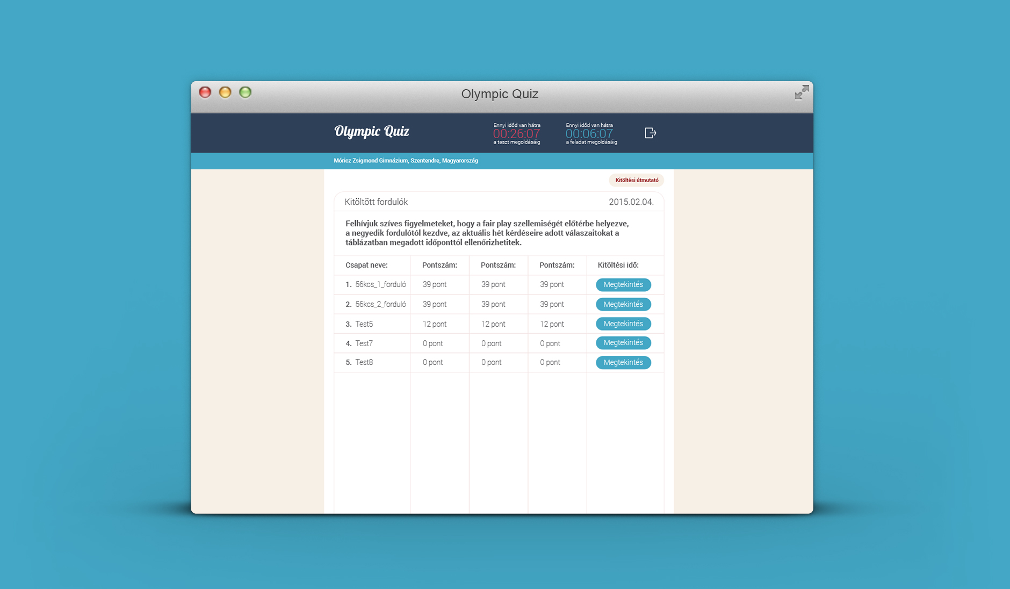
Task: Click Megtekintés for 56kcs_2_forduló row
Action: coord(623,305)
